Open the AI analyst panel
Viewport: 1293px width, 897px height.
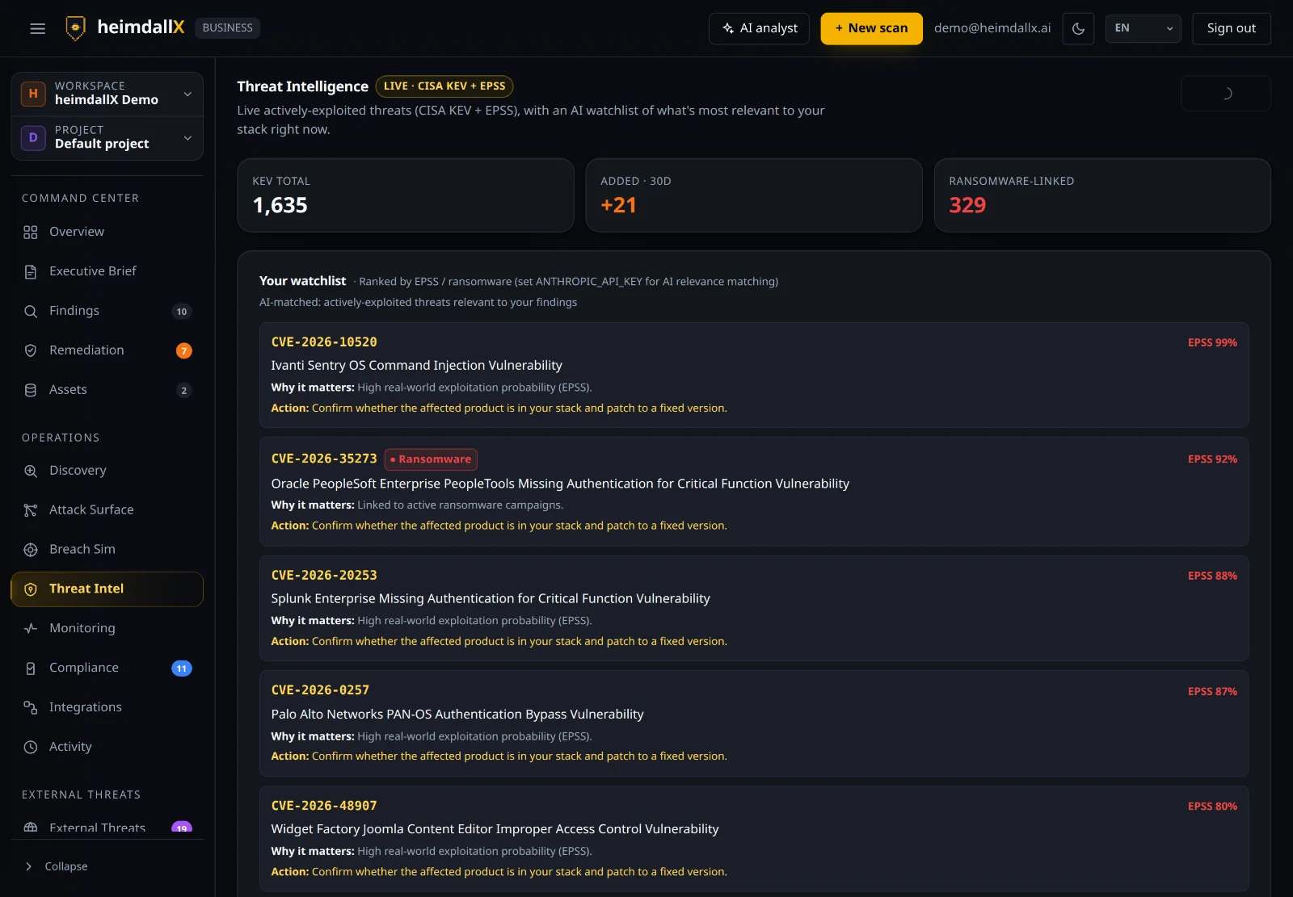(759, 28)
